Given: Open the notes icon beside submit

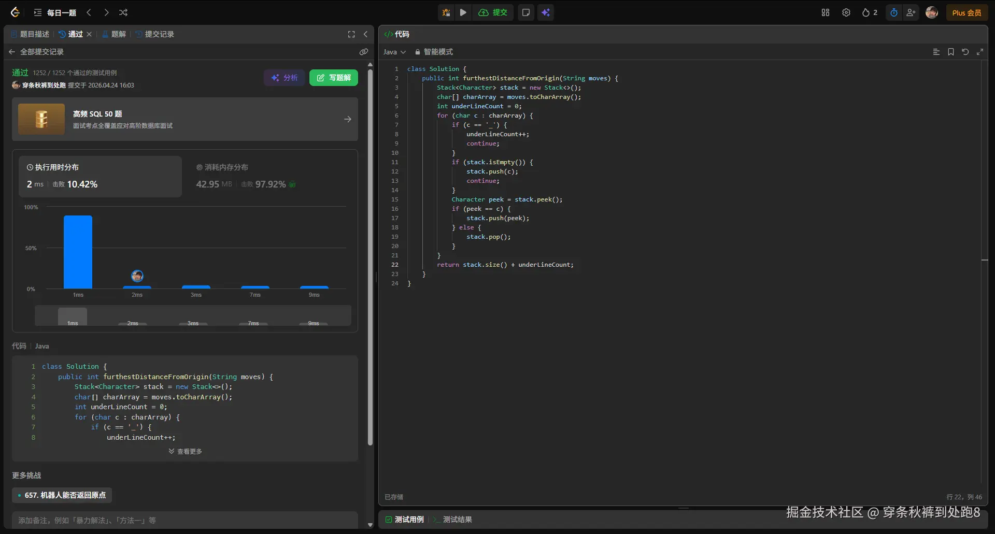Looking at the screenshot, I should pyautogui.click(x=526, y=12).
